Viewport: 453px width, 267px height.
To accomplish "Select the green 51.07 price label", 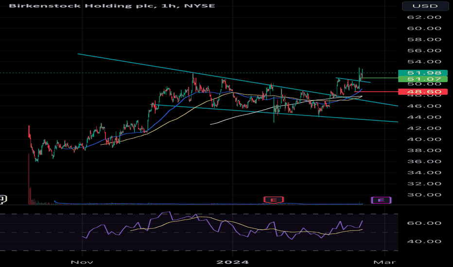I will (x=423, y=79).
